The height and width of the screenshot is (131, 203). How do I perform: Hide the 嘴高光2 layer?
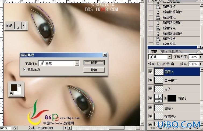click(151, 116)
